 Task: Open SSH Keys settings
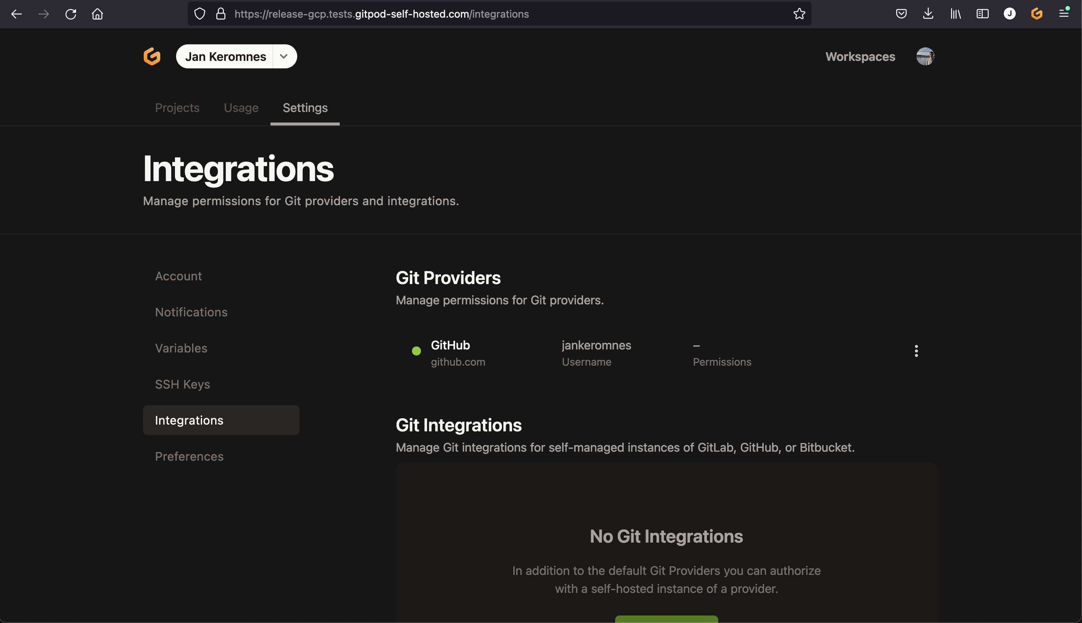[182, 384]
